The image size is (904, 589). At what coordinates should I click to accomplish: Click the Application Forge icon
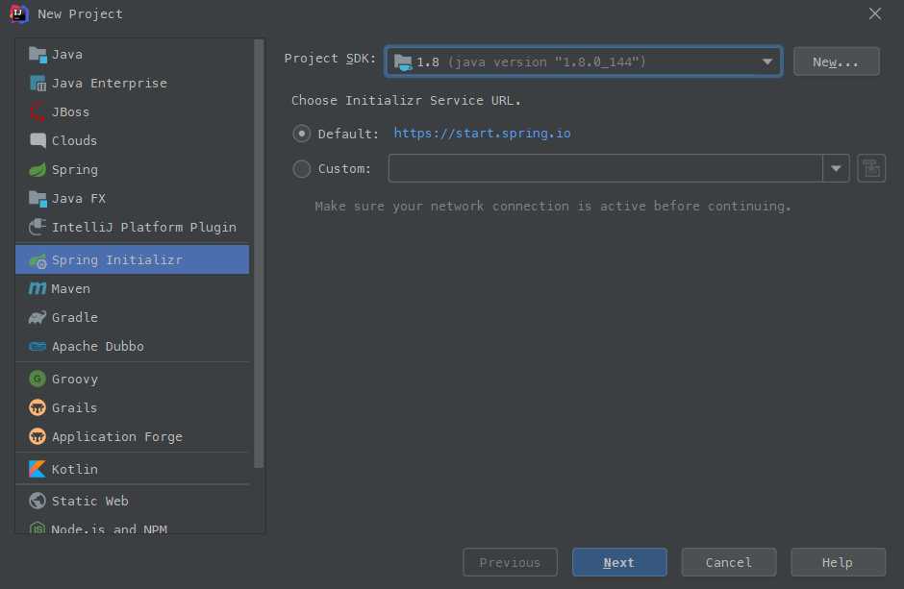38,436
